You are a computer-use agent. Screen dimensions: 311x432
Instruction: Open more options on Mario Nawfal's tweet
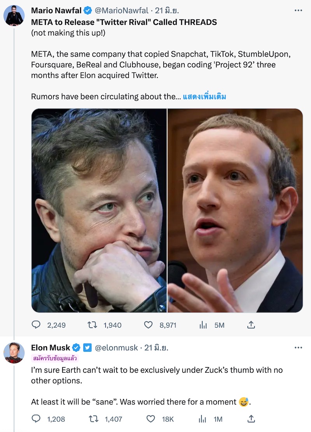coord(298,11)
